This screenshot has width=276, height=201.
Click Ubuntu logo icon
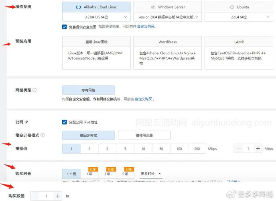231,7
